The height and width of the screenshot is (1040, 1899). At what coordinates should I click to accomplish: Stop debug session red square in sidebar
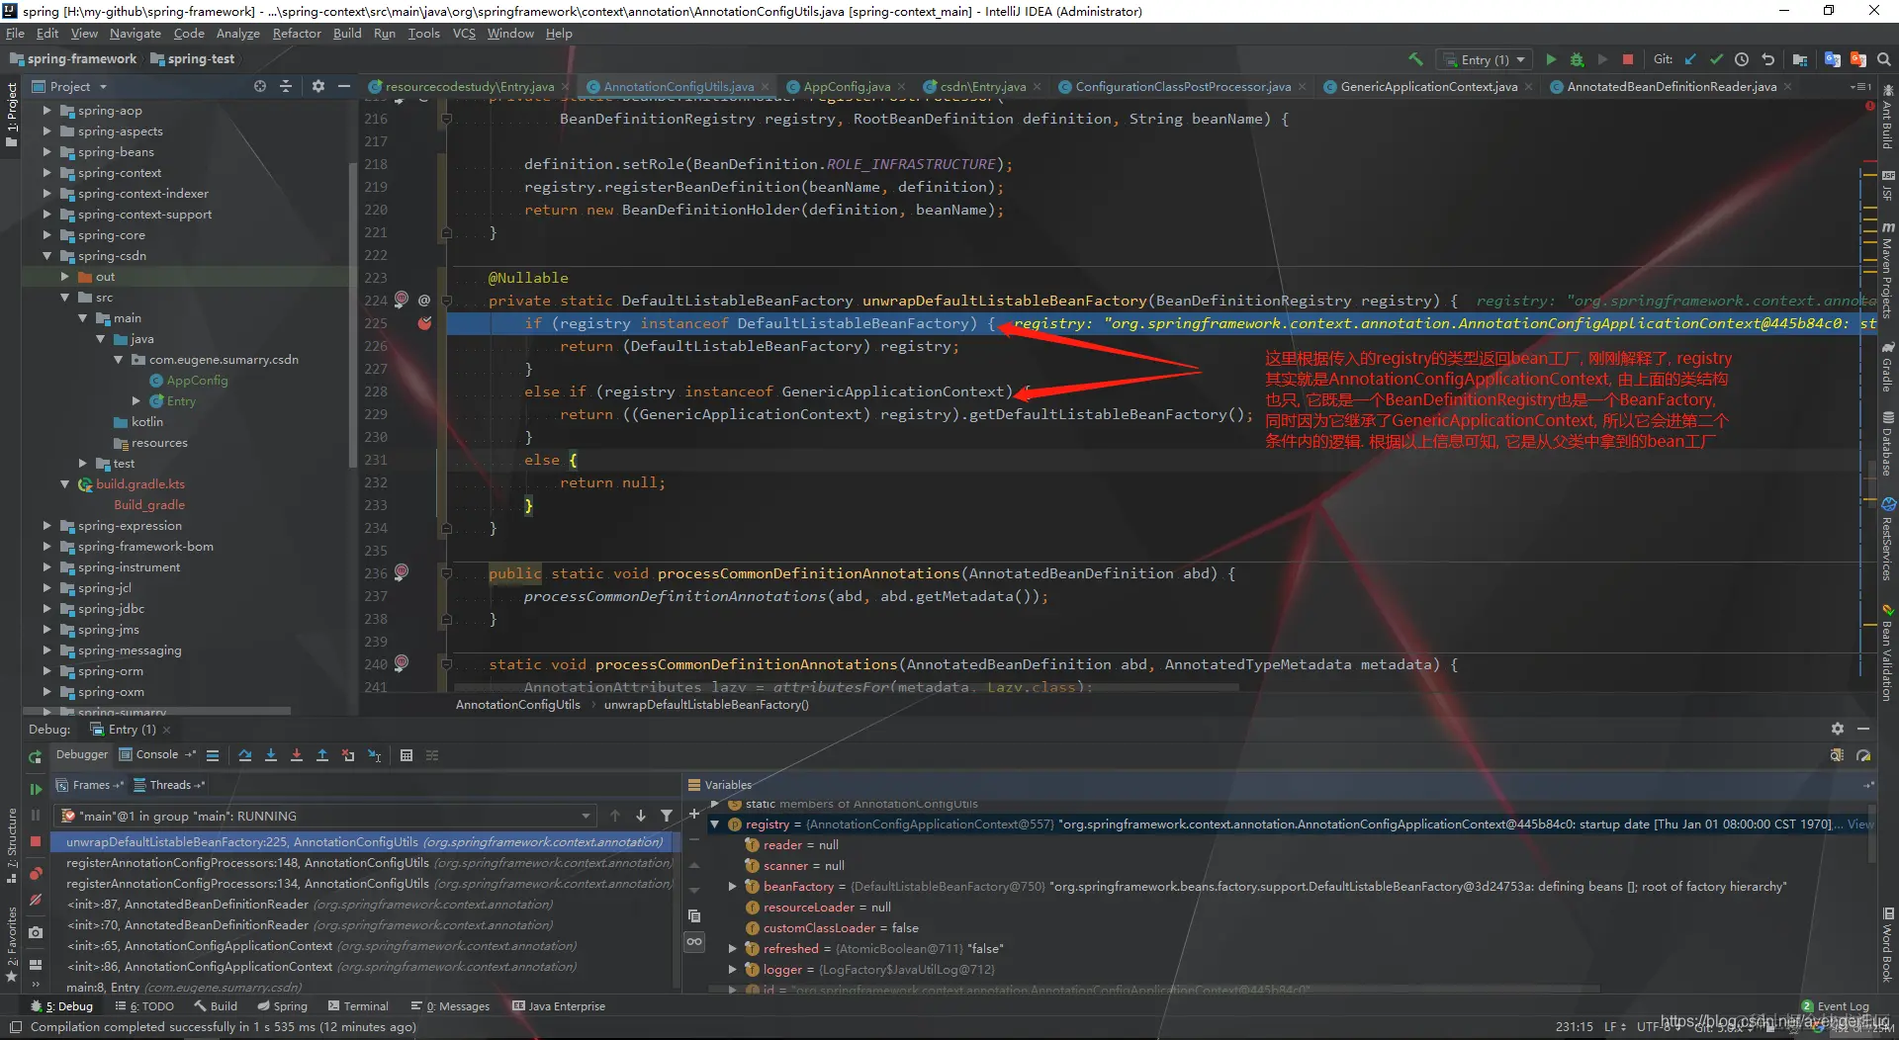pyautogui.click(x=36, y=841)
